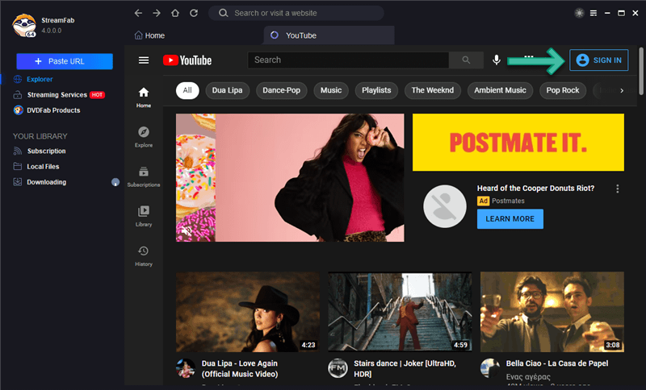Click the StreamFab logo avatar

[x=24, y=26]
